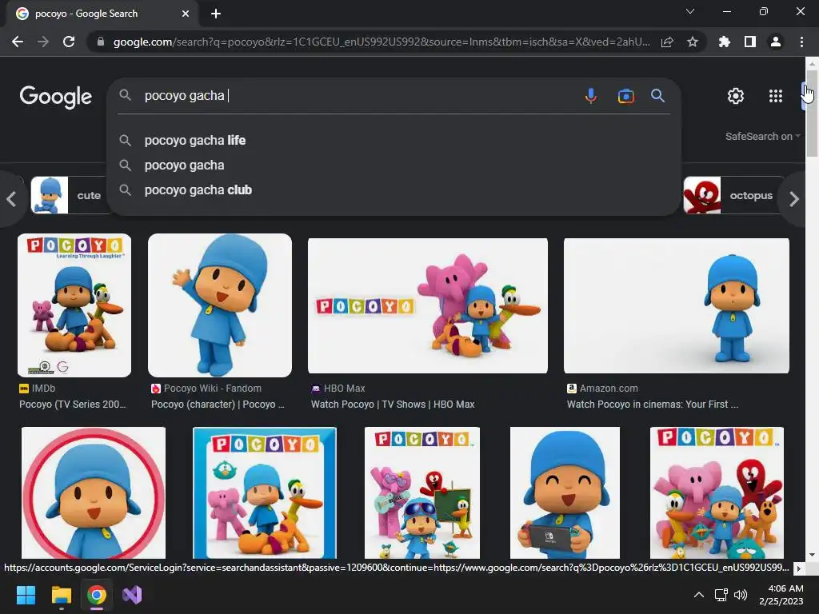Open Google quick settings gear
819x614 pixels.
pos(736,96)
